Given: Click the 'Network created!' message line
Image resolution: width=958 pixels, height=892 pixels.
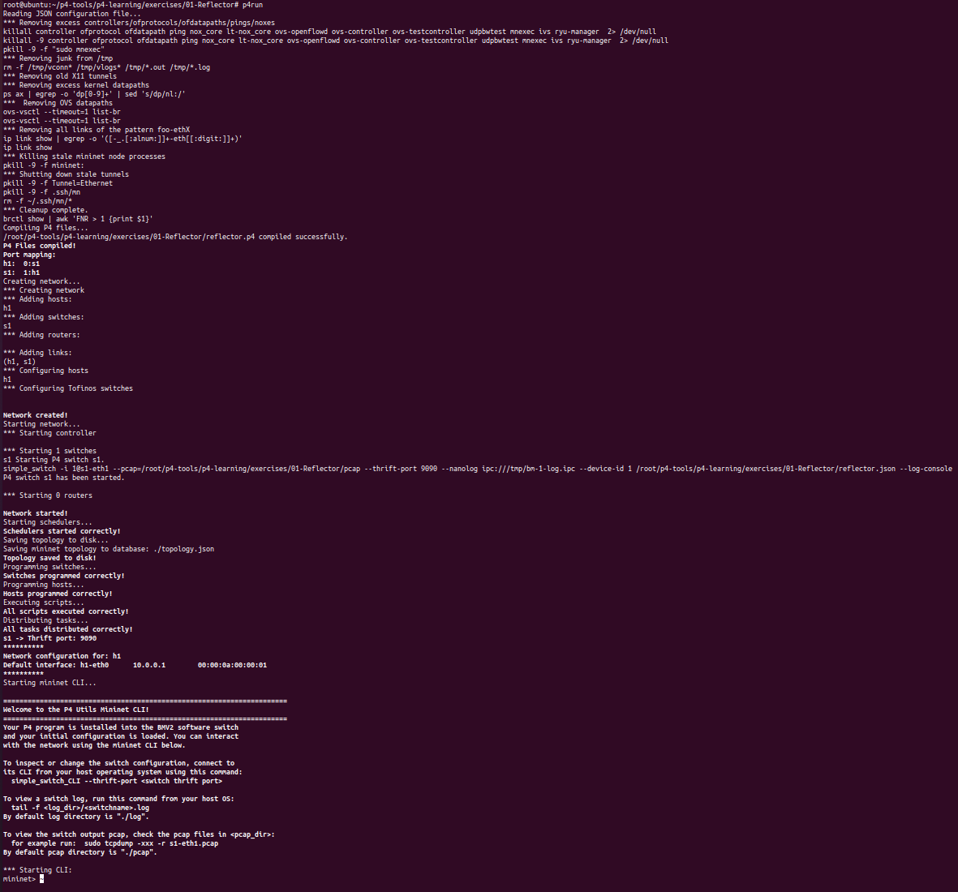Looking at the screenshot, I should pyautogui.click(x=36, y=415).
